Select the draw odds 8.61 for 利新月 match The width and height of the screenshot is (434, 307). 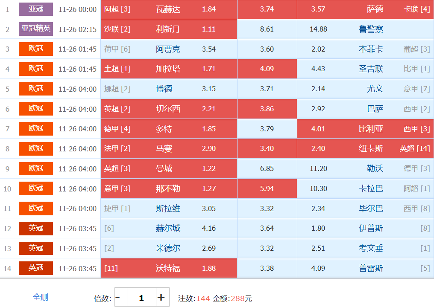tap(267, 29)
